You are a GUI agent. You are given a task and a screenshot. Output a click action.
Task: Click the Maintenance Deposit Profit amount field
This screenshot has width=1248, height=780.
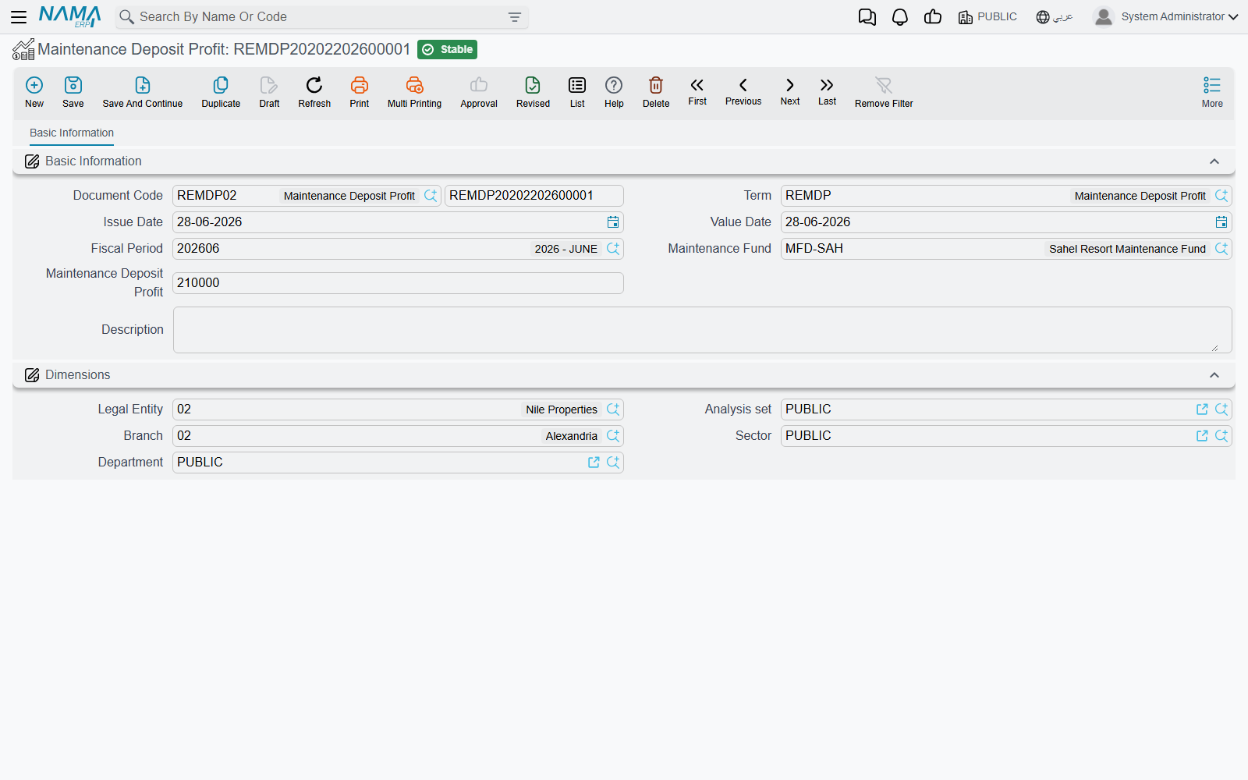398,283
